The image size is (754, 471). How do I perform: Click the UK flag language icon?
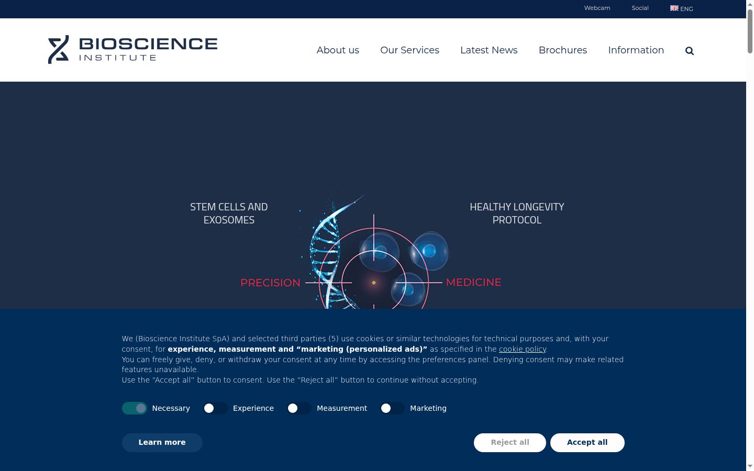pos(674,8)
